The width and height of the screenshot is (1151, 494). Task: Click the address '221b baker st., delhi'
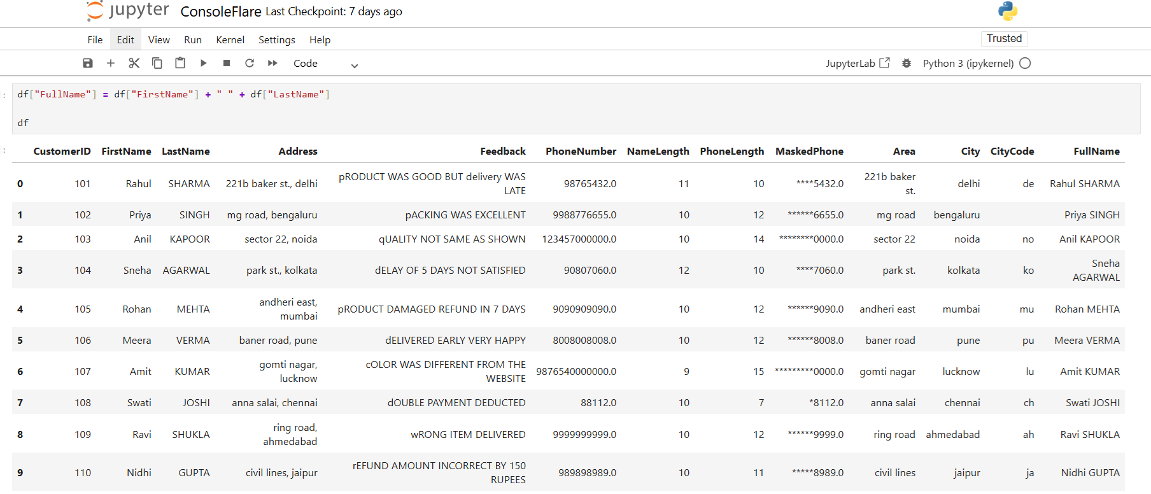coord(272,183)
